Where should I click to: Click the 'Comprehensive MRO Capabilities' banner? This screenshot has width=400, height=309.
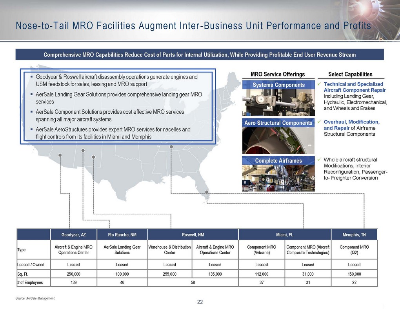200,55
